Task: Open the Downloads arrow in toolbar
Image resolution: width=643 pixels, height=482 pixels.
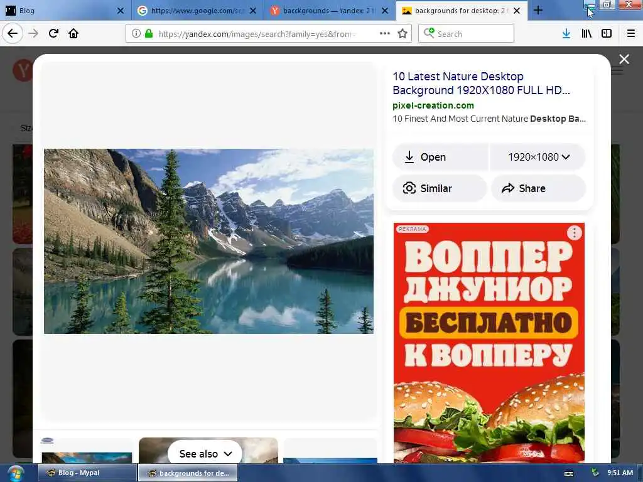Action: coord(566,33)
